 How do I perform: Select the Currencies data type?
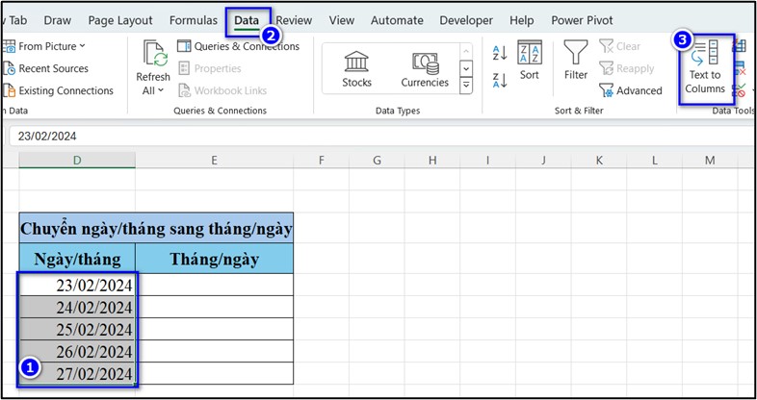[425, 69]
